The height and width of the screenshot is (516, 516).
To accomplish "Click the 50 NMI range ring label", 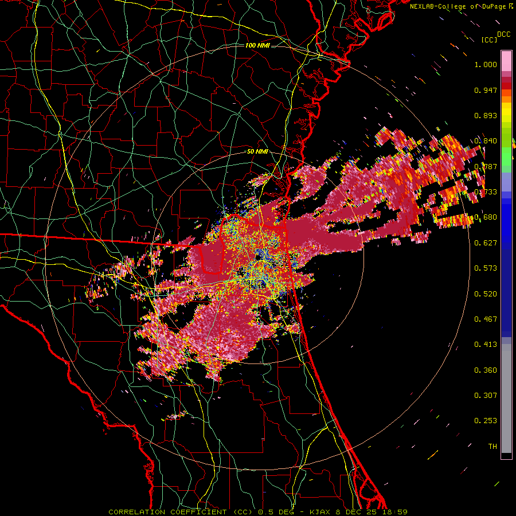I will 257,152.
